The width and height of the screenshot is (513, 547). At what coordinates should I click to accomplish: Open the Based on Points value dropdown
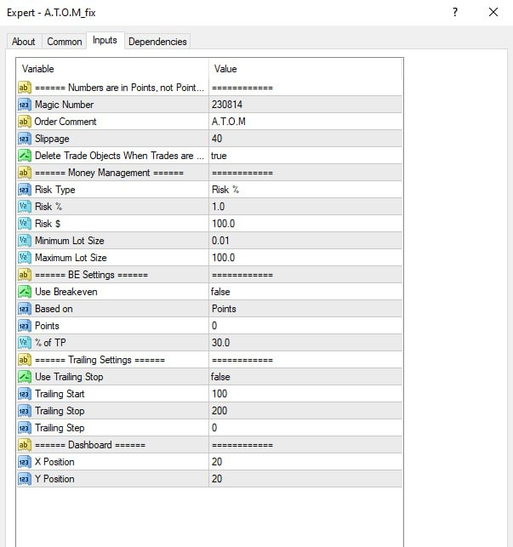(x=305, y=309)
